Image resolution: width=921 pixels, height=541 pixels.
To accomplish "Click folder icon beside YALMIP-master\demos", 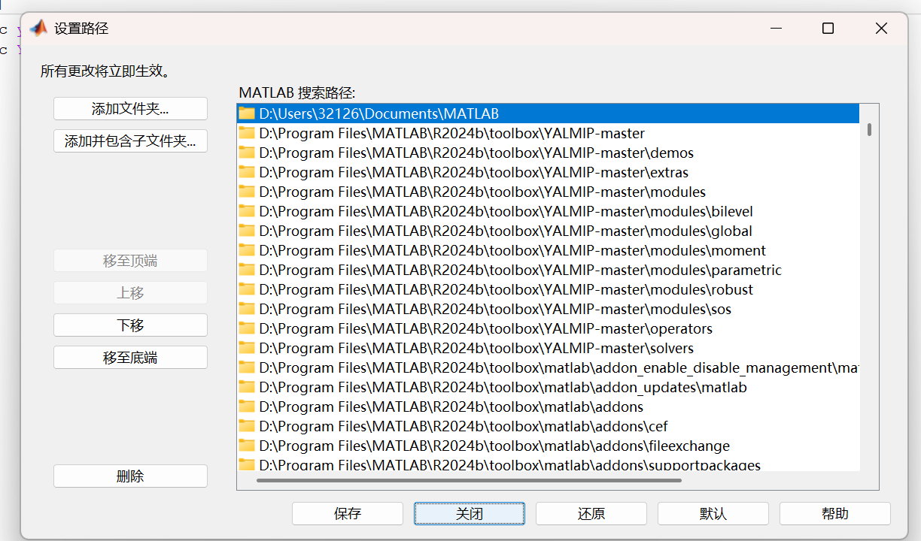I will point(247,153).
